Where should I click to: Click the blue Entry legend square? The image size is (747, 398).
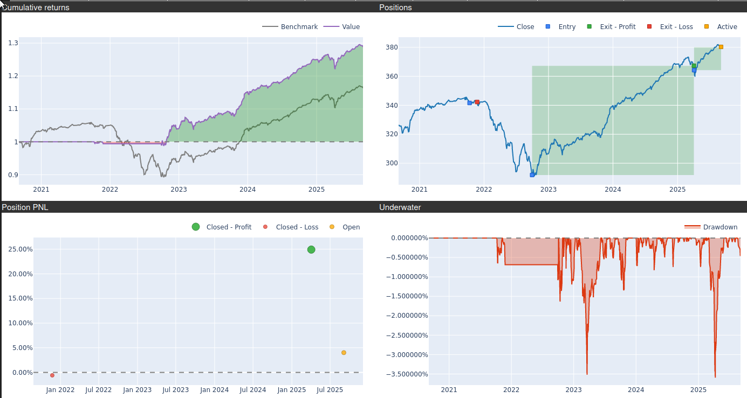click(549, 27)
